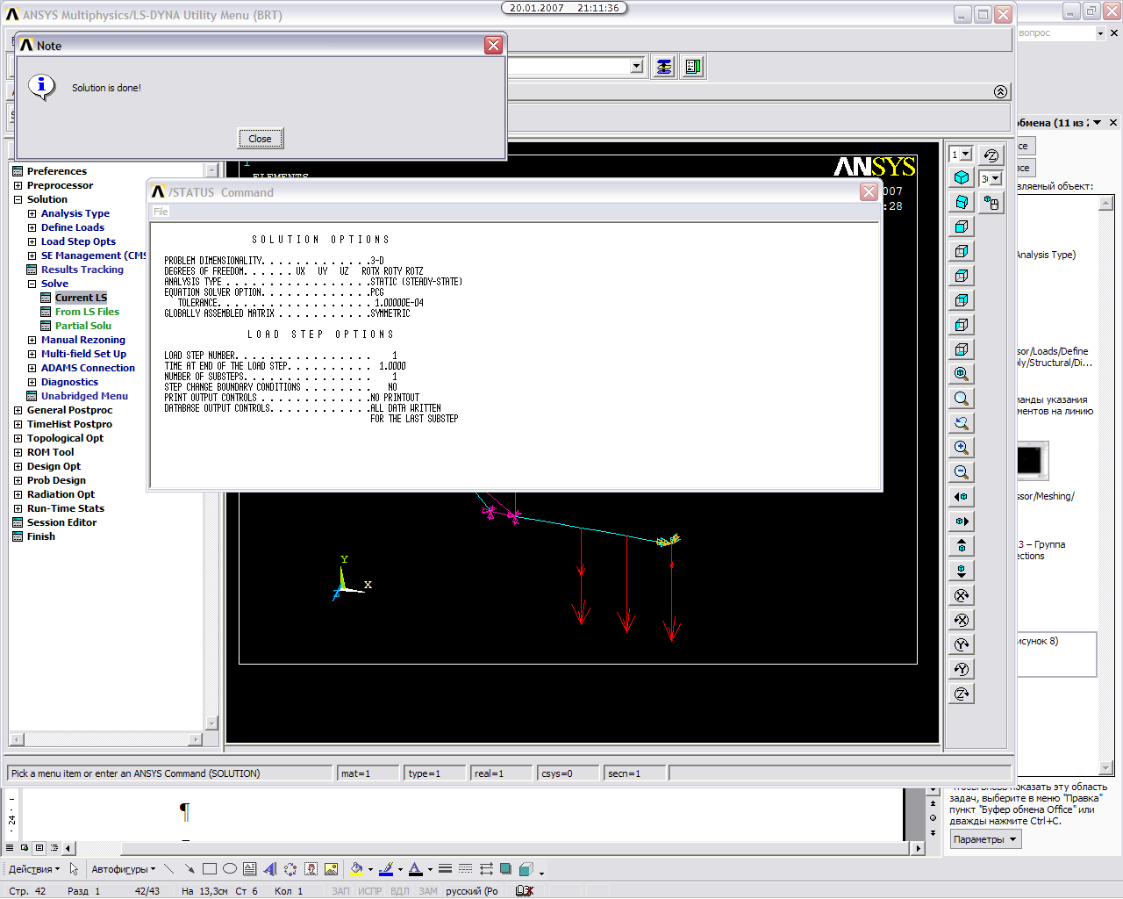
Task: Click the Dynamic Model Mode icon
Action: [991, 203]
